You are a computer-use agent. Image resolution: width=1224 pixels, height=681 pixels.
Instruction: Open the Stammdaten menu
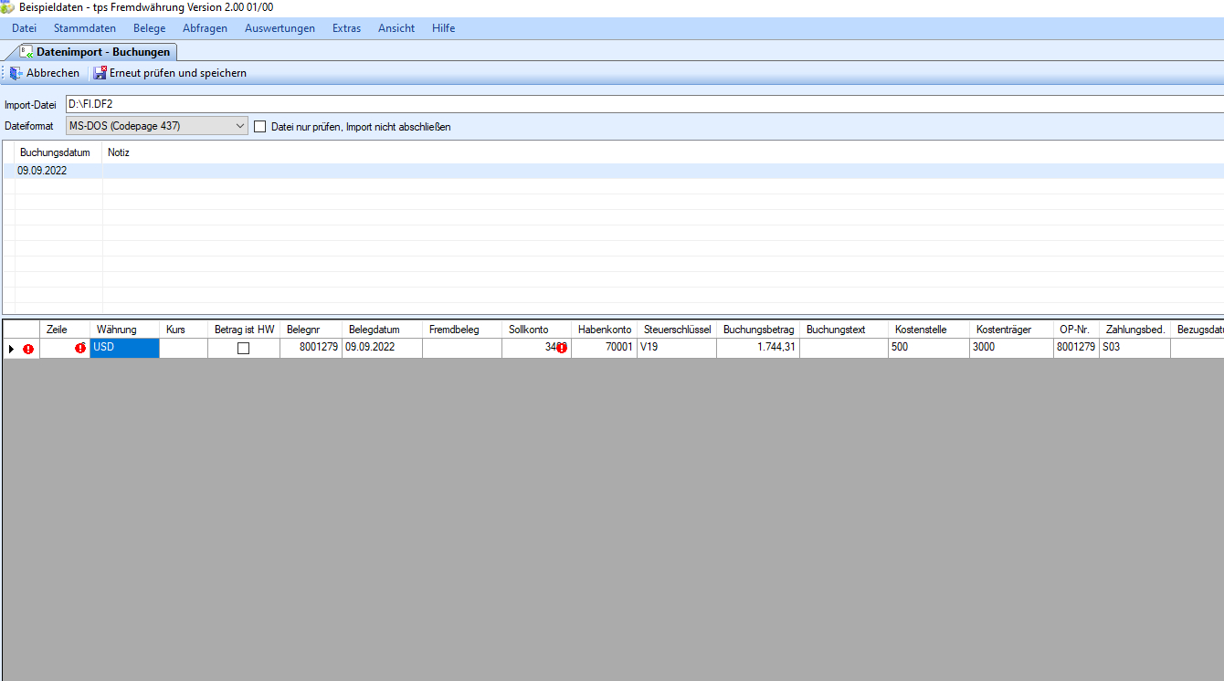pyautogui.click(x=84, y=28)
